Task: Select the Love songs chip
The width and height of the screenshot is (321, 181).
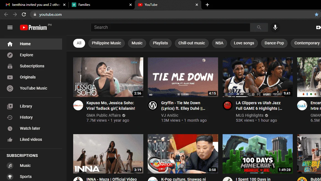Action: pyautogui.click(x=244, y=43)
